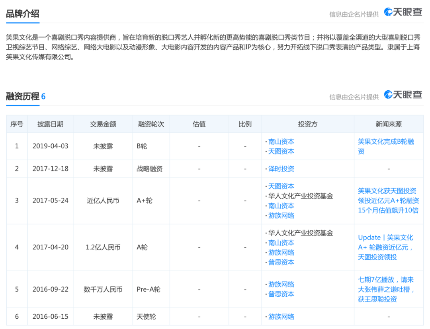Open 南山资本 investor in the 2017-05-24 row
This screenshot has width=430, height=329.
(281, 206)
